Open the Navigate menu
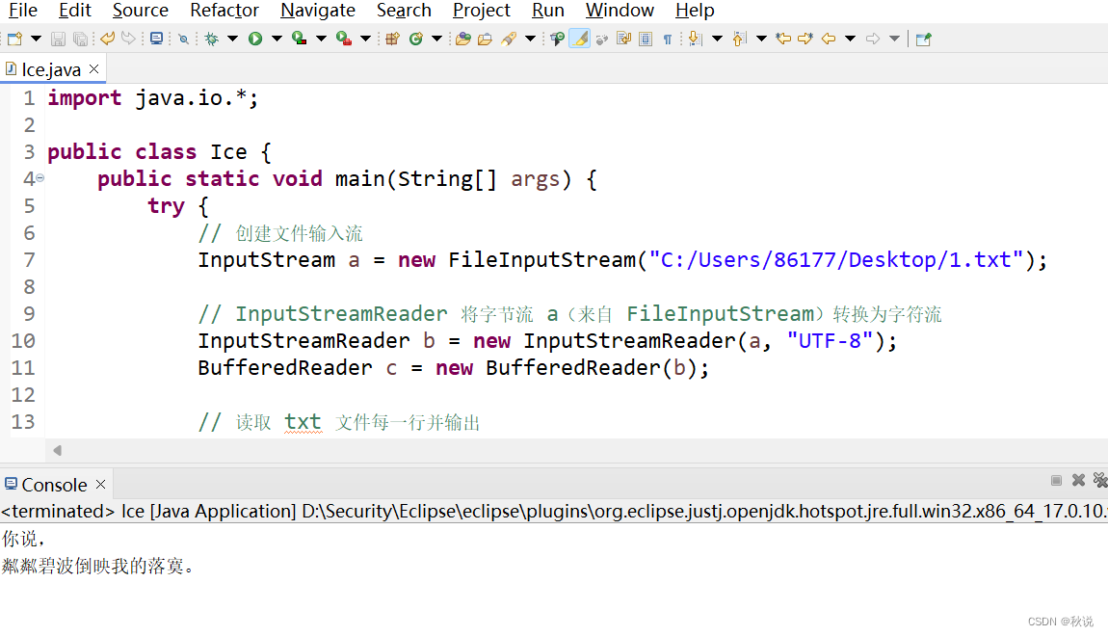 [317, 10]
